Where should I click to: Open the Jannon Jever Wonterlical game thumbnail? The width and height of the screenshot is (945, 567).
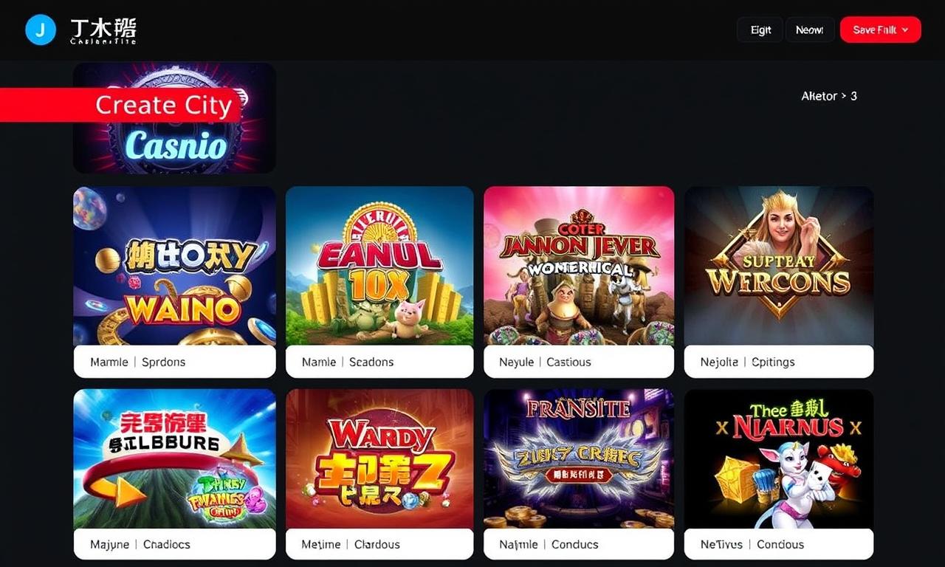click(x=579, y=266)
